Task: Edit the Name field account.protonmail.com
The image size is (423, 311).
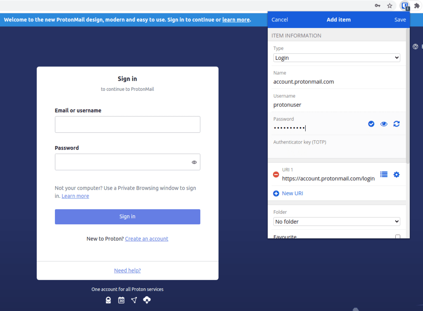Action: pos(336,82)
